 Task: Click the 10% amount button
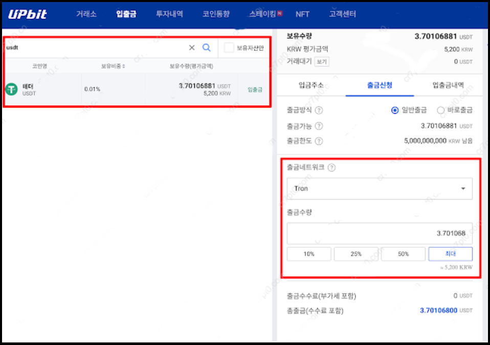(309, 254)
